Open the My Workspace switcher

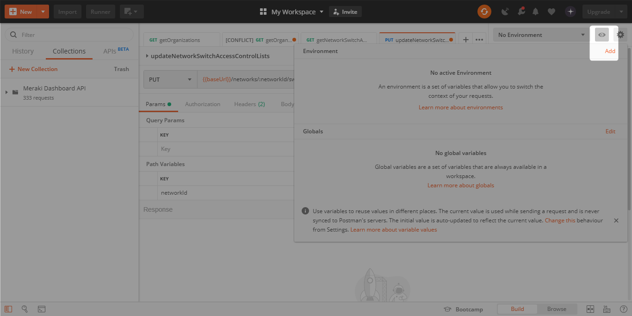tap(291, 12)
